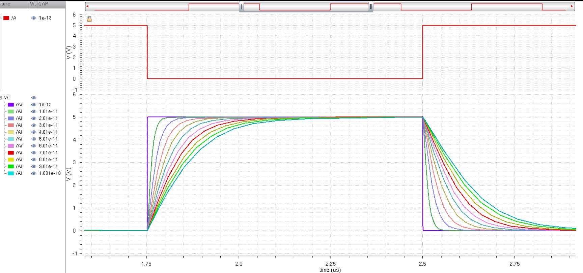Click the left handle of the zoom window
The width and height of the screenshot is (583, 273).
[x=241, y=6]
